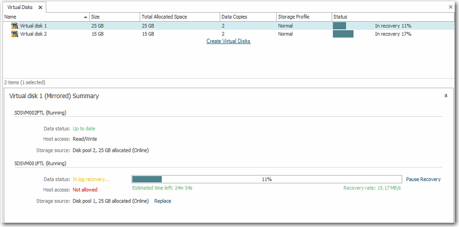Sort by Total Allocated Space column
459x227 pixels.
179,17
